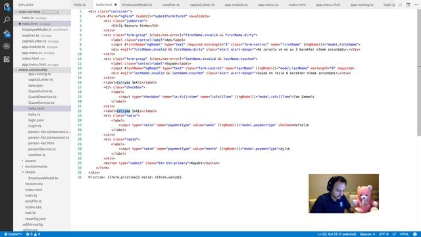Change indentation via Spaces: 4
Image resolution: width=421 pixels, height=237 pixels.
[367, 234]
